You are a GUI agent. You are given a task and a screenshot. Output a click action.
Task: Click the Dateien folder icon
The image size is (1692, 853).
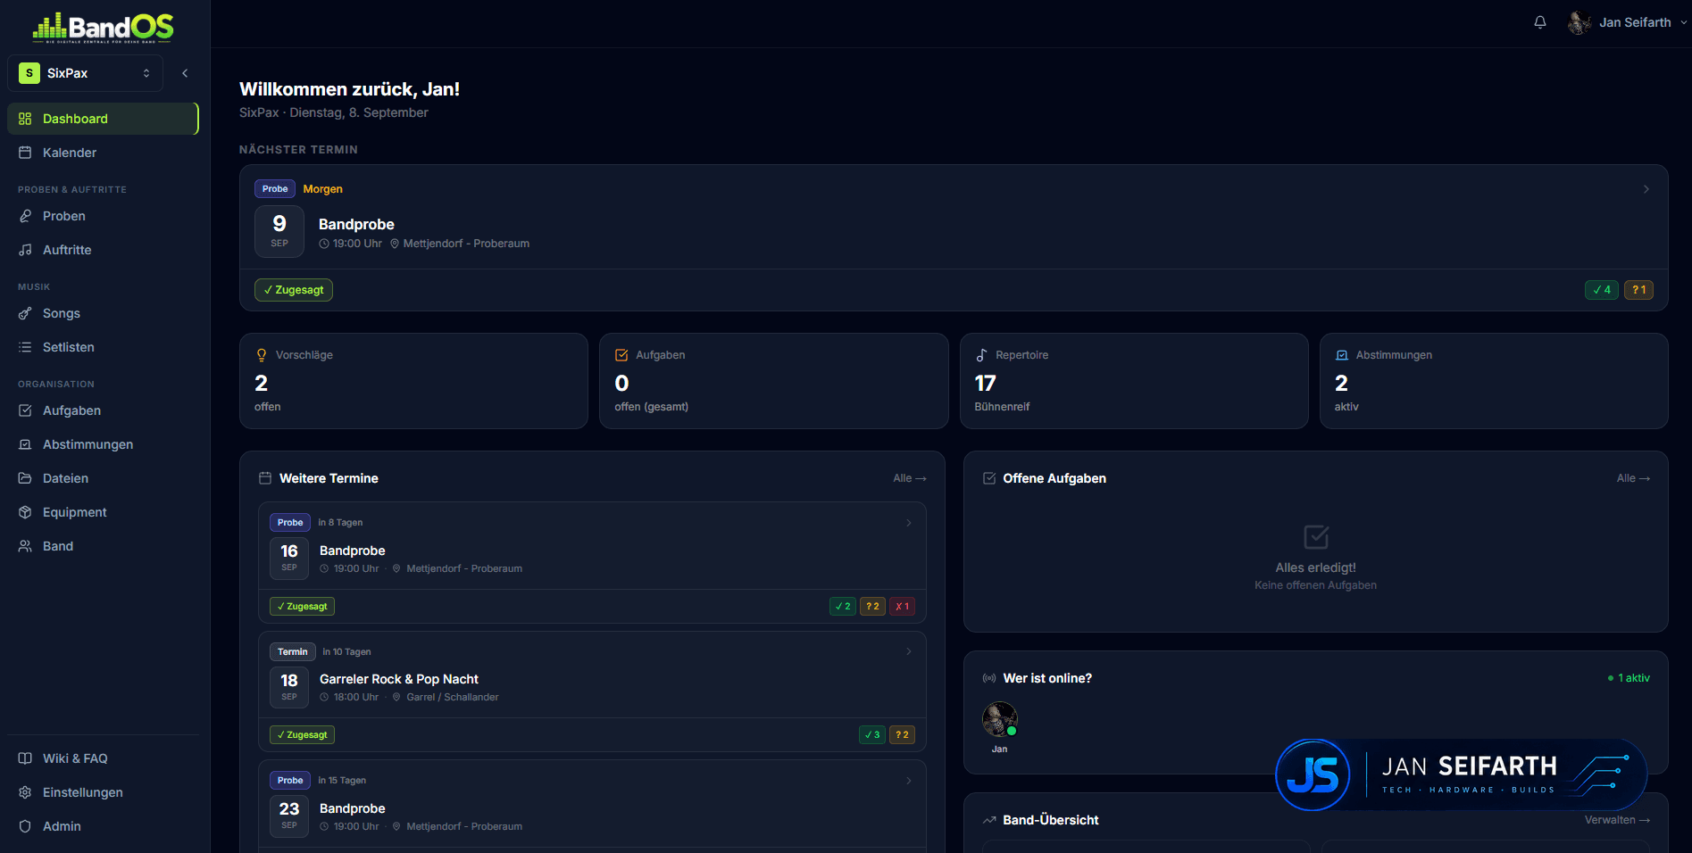point(25,478)
